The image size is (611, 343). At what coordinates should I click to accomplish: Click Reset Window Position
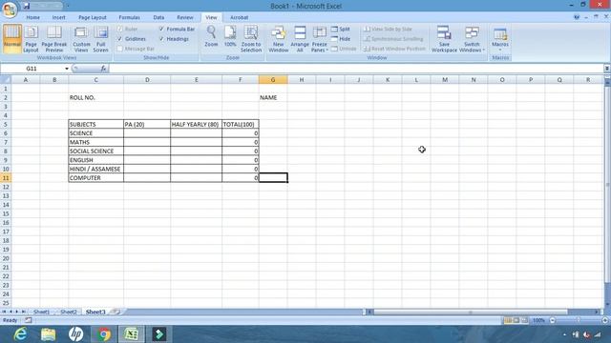[x=394, y=49]
